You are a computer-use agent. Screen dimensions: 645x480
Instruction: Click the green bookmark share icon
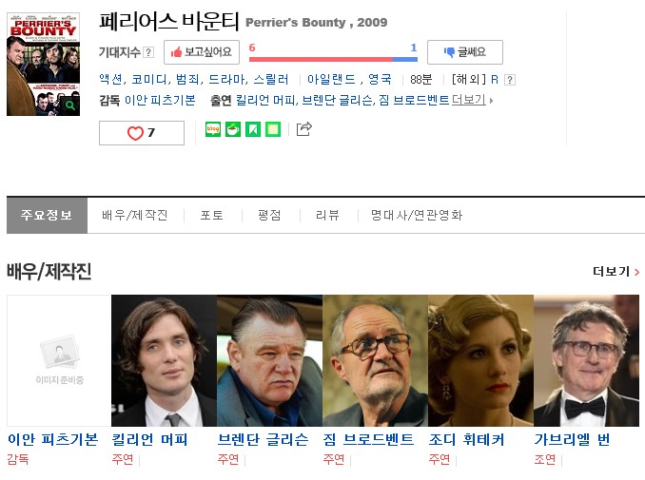coord(253,129)
